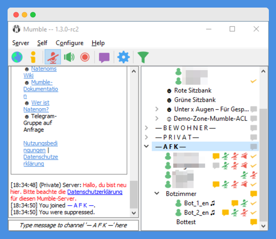Click the blue Datenschutzerklärung link in the chat log
The width and height of the screenshot is (276, 239).
point(95,192)
